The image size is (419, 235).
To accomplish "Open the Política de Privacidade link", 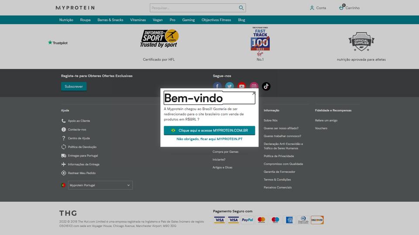I will (279, 156).
